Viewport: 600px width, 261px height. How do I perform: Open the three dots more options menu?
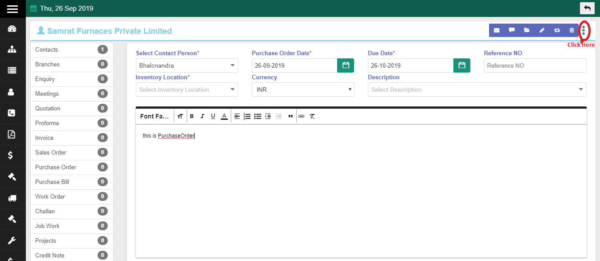tap(584, 30)
